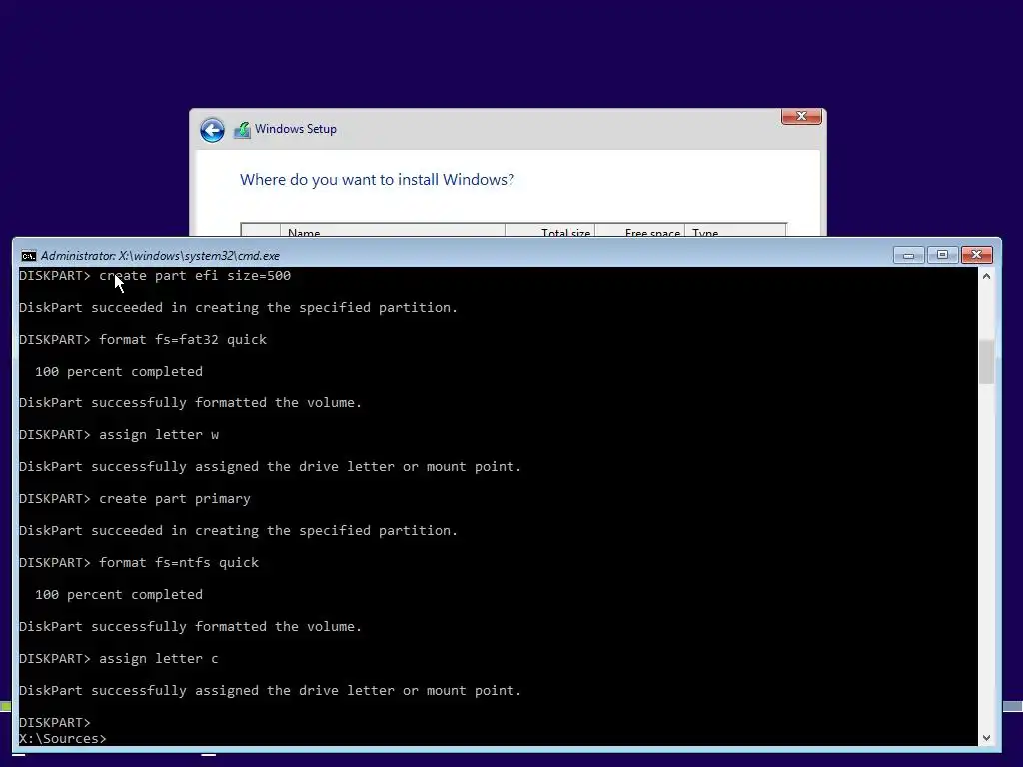1023x767 pixels.
Task: Click the Total size column header
Action: click(550, 232)
